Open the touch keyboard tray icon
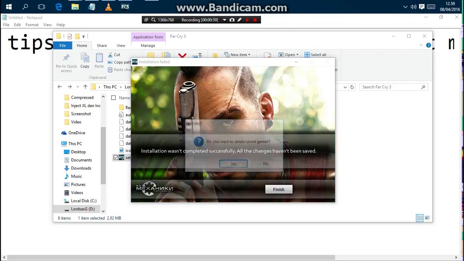This screenshot has width=464, height=261. (x=431, y=7)
